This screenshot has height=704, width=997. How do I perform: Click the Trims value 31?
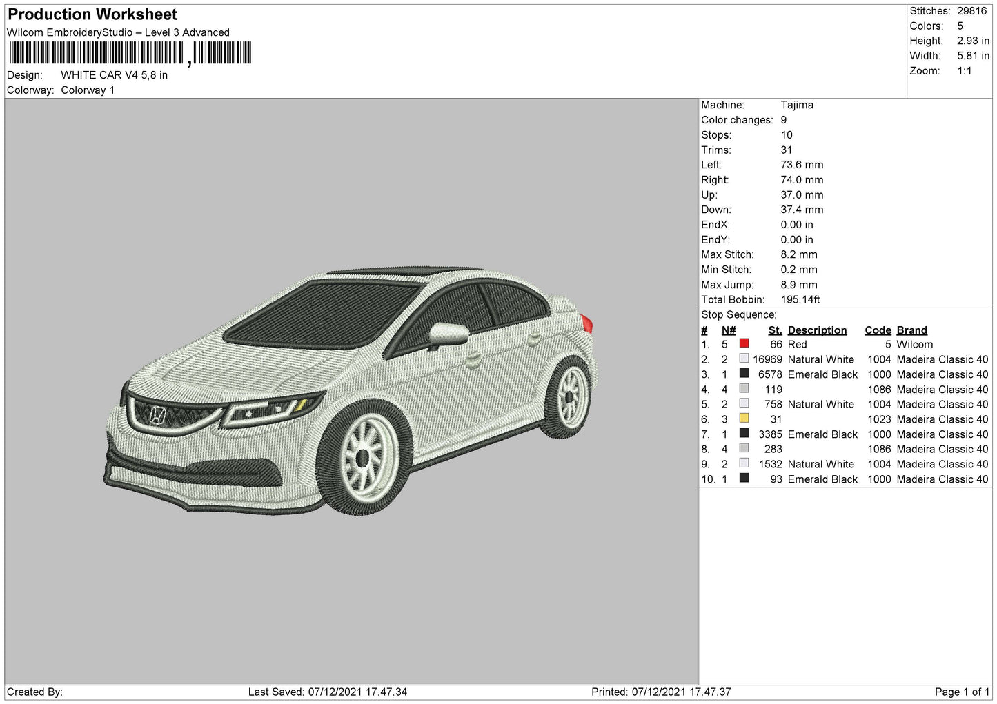787,150
